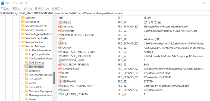
Task: Click the string icon of (기본값) value
Action: 60,22
